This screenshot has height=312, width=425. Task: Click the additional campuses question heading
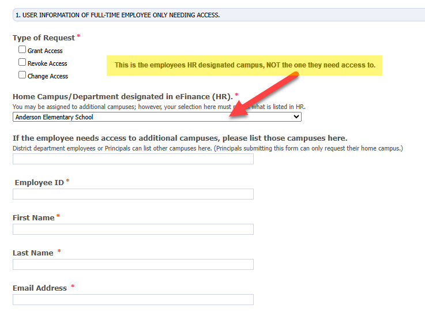click(180, 138)
